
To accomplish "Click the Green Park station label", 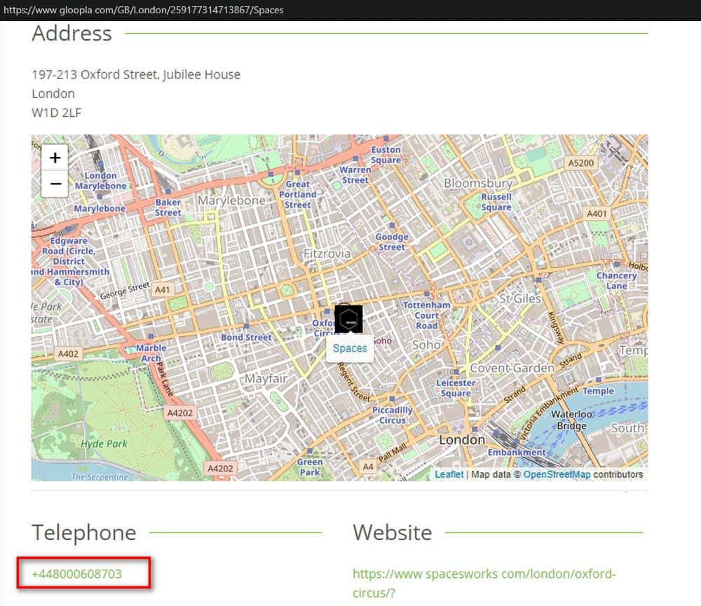I will [310, 467].
